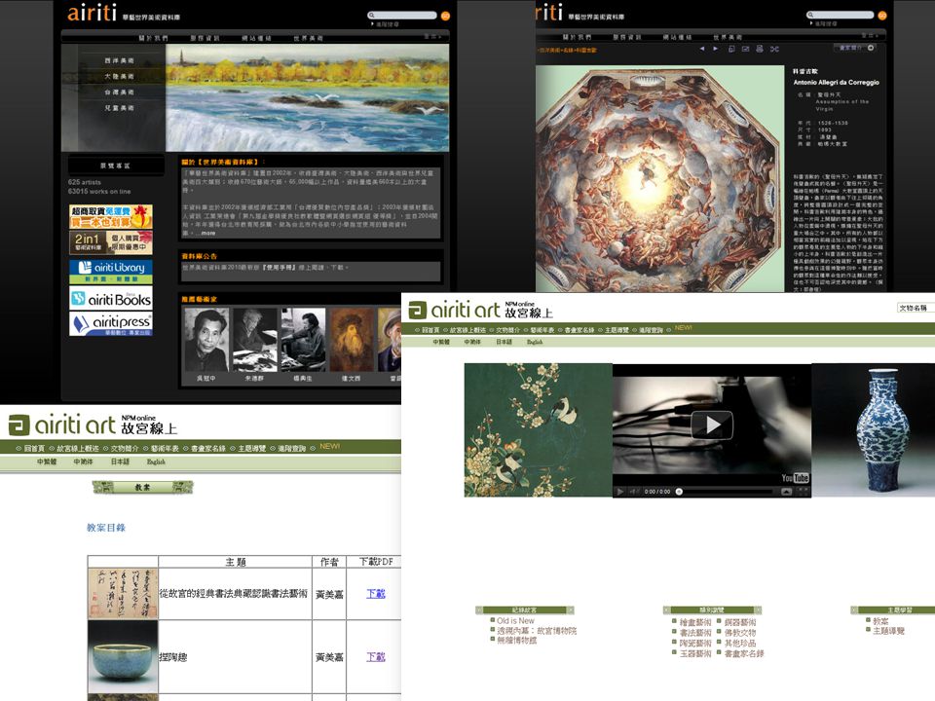Click the birds and blossoms painting image

[539, 429]
